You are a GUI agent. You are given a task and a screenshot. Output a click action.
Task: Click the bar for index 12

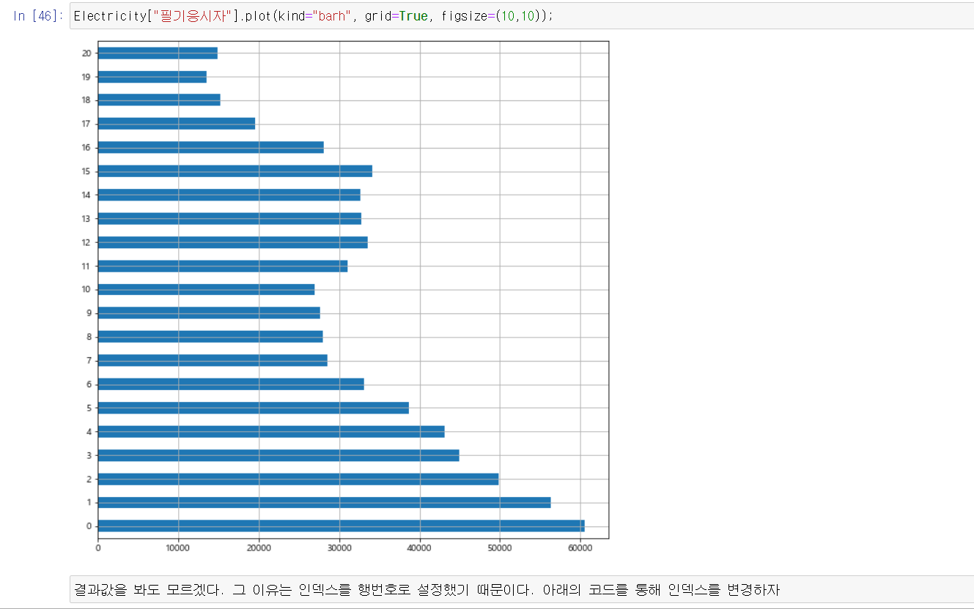click(232, 242)
